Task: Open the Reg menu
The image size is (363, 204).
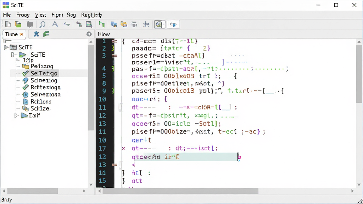Action: tap(71, 15)
